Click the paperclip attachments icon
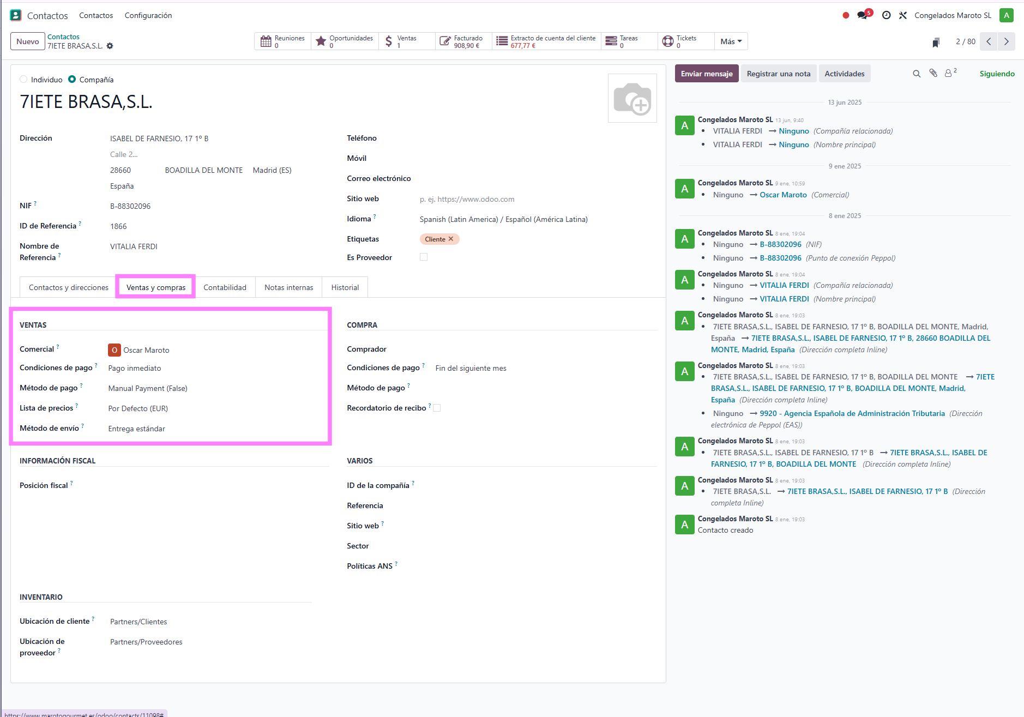Screen dimensions: 1024x717 (933, 73)
